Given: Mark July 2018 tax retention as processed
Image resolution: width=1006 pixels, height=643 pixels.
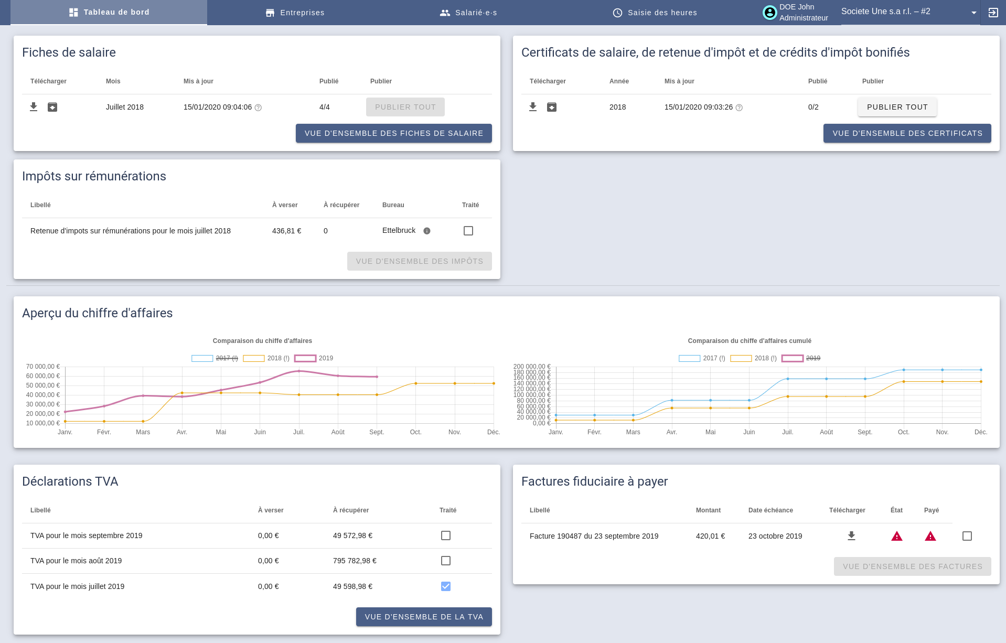Looking at the screenshot, I should (x=468, y=231).
